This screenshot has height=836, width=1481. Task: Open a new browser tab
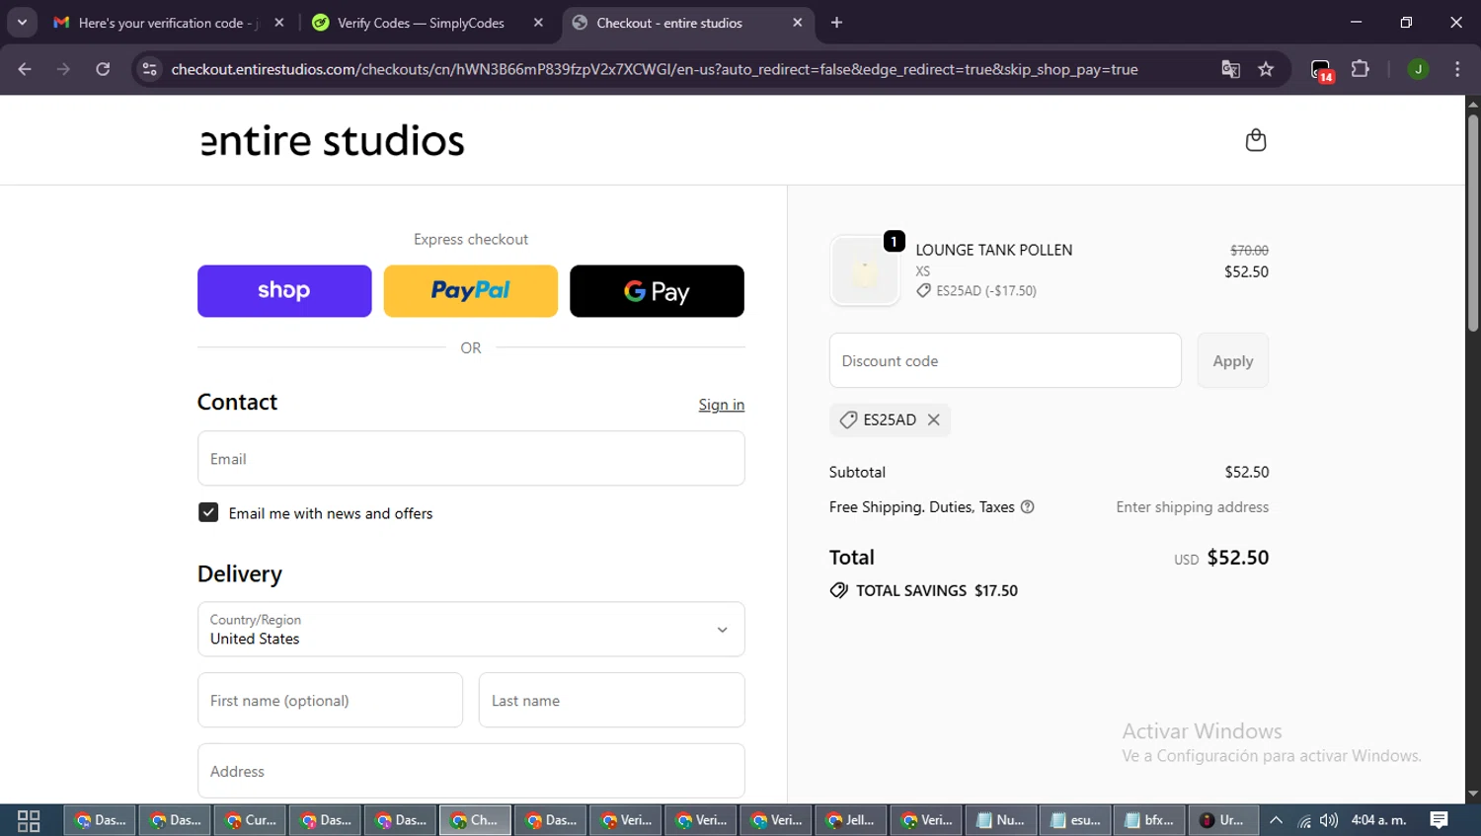point(836,23)
